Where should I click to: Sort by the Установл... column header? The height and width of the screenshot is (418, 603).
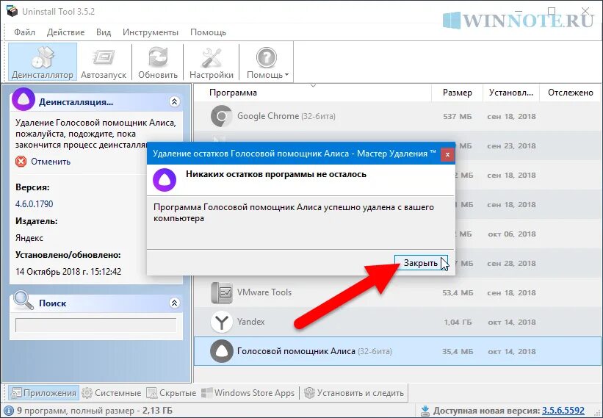(511, 93)
